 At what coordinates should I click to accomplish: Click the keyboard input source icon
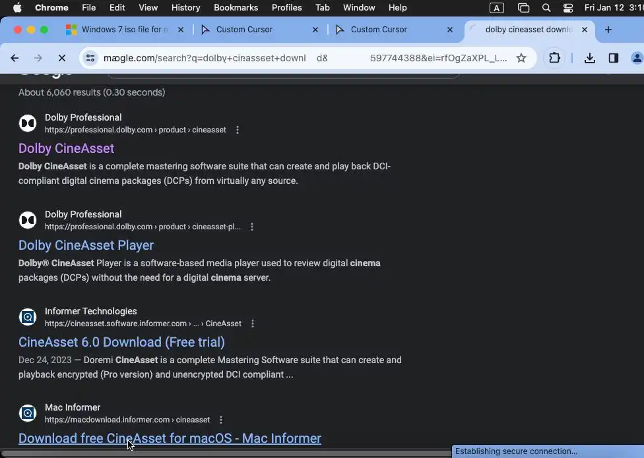pyautogui.click(x=497, y=8)
